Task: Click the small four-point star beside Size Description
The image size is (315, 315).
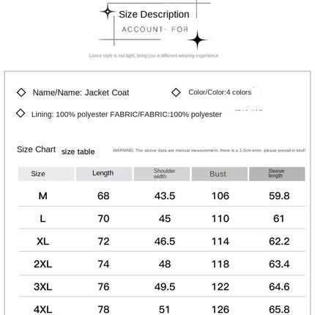Action: click(107, 12)
